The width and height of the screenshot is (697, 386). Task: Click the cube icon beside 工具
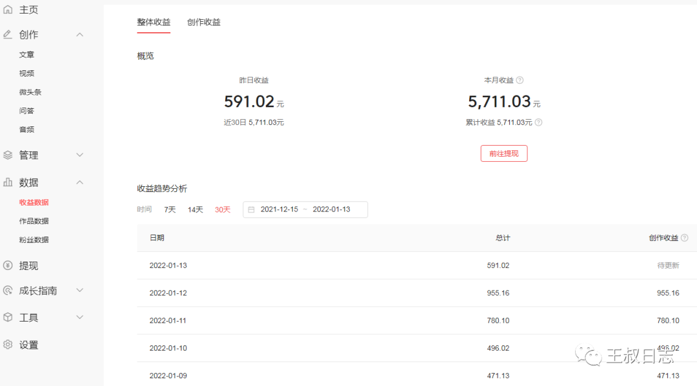tap(8, 317)
